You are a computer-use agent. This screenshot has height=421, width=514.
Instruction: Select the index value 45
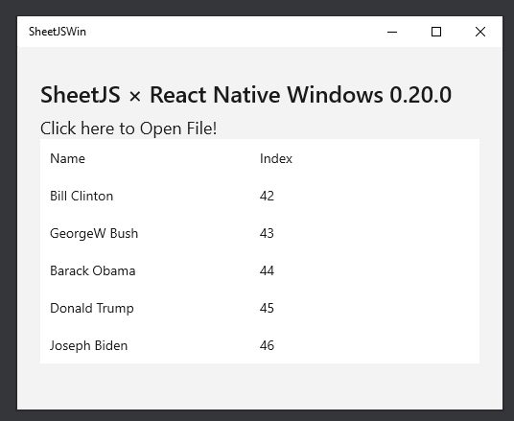click(x=267, y=308)
